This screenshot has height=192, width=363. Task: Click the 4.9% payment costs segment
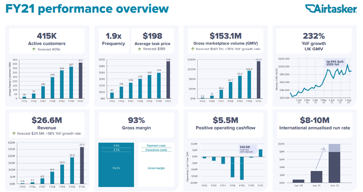(x=116, y=146)
